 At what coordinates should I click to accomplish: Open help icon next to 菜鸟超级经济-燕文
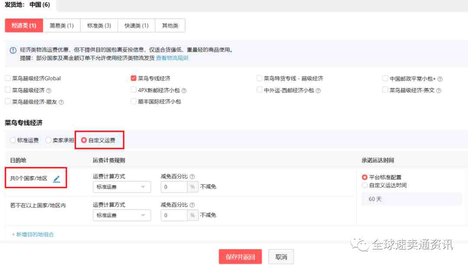439,90
